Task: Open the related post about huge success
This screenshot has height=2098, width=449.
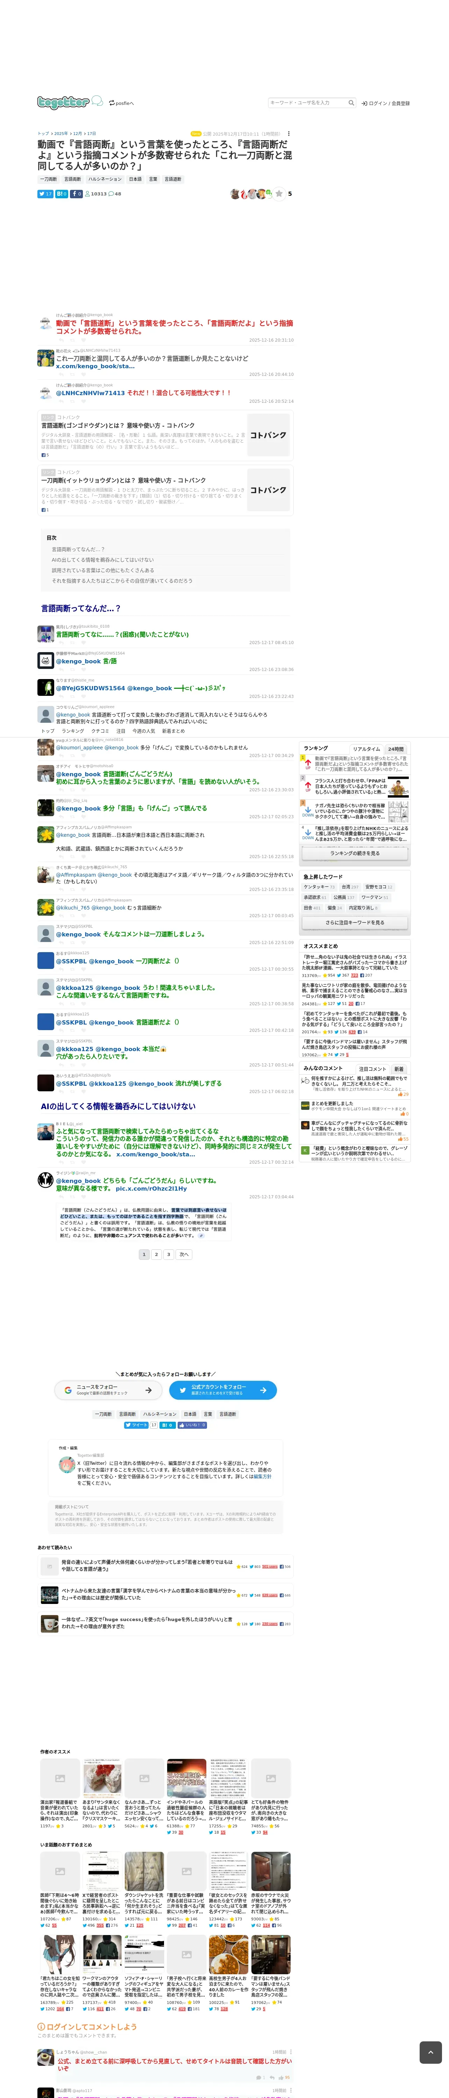Action: coord(165,1623)
